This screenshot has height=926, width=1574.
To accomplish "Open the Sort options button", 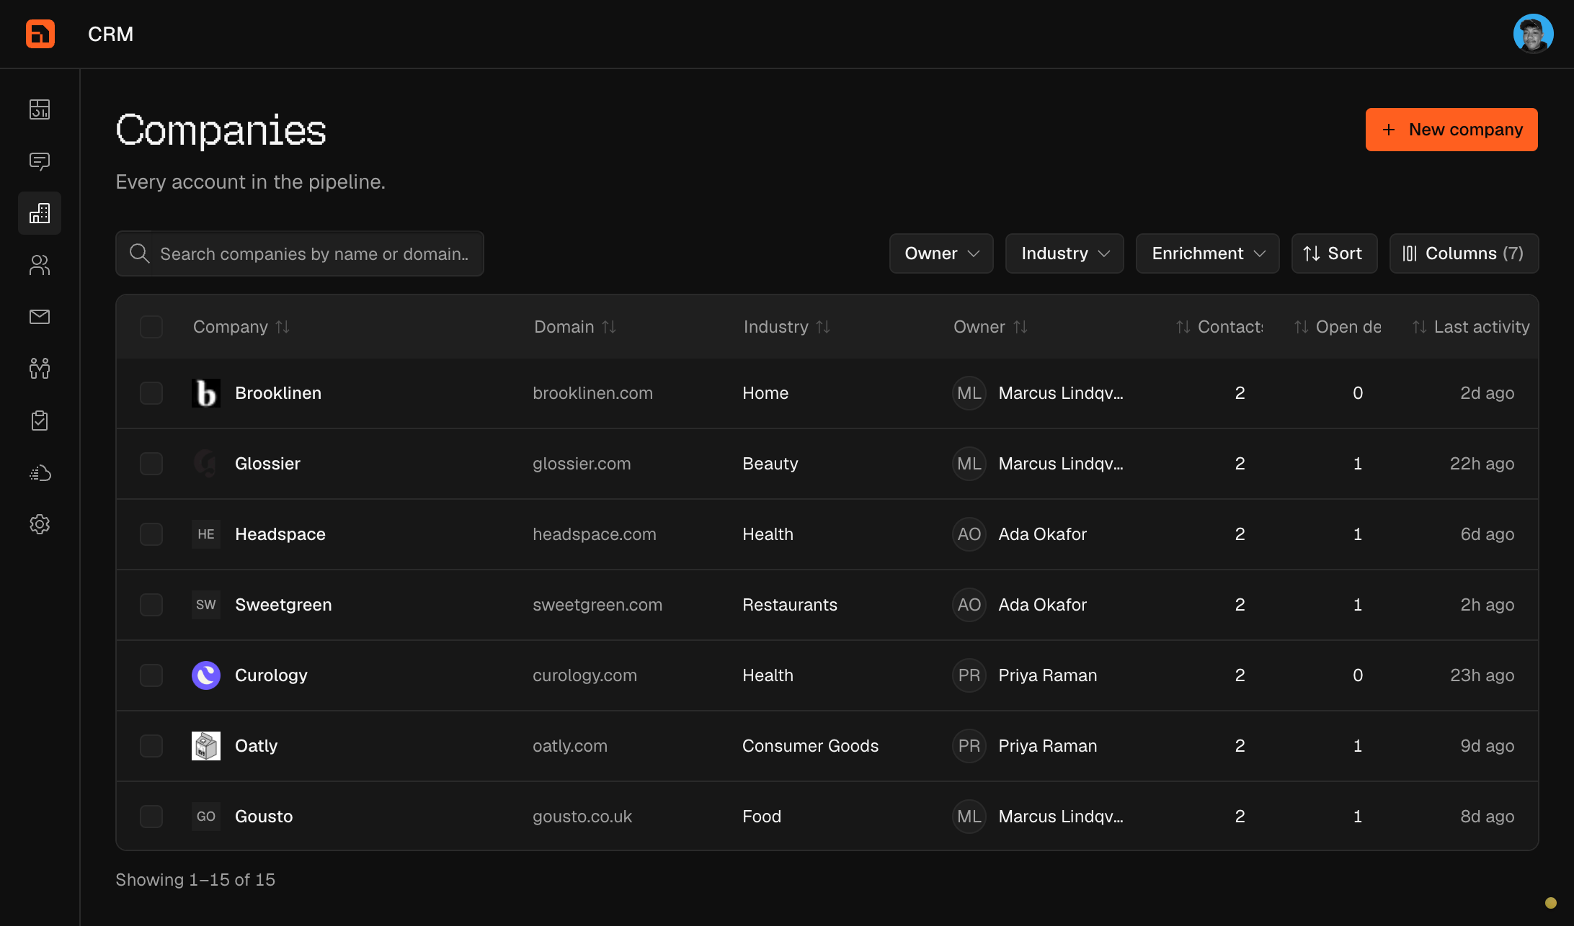I will 1335,253.
